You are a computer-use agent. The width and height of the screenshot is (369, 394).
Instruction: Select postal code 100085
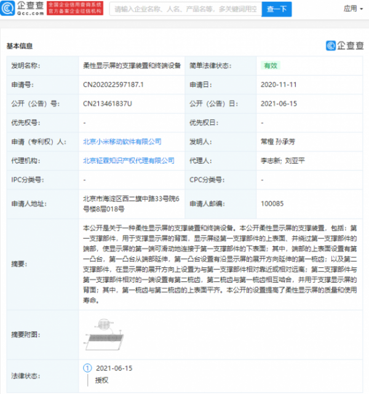coord(272,204)
